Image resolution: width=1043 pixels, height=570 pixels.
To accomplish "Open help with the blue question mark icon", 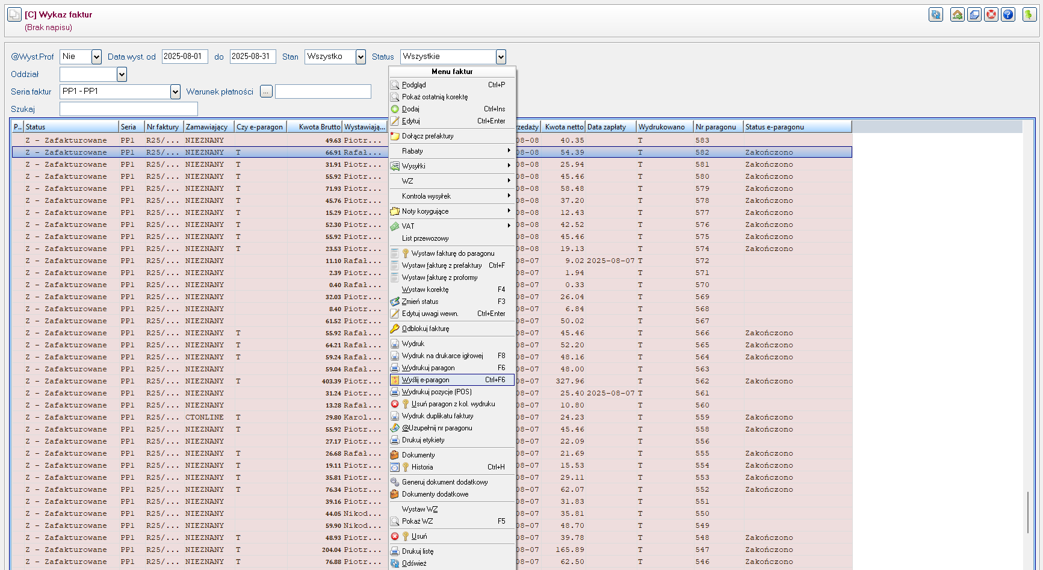I will pos(1008,14).
